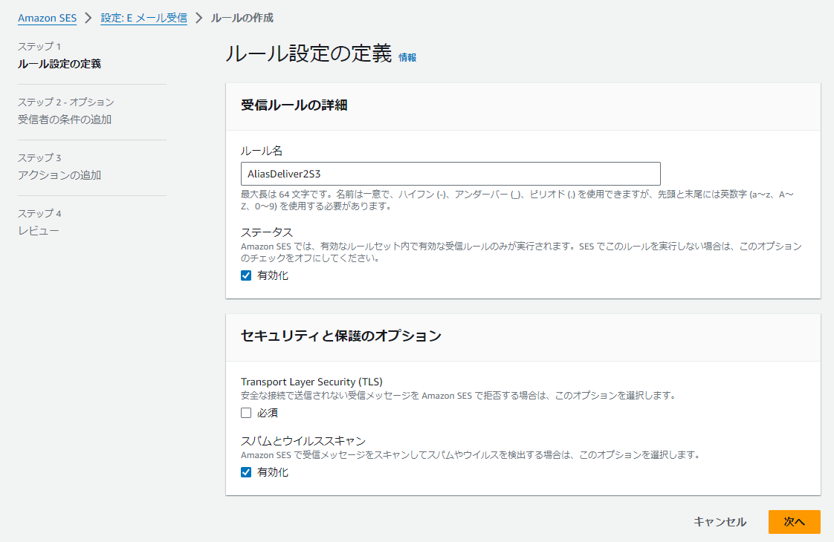834x542 pixels.
Task: Enable the TLS 必須 checkbox
Action: pos(246,413)
